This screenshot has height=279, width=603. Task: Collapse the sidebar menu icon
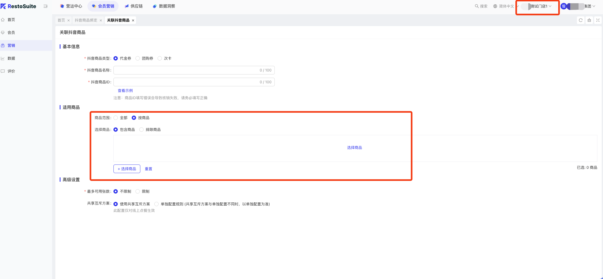tap(45, 6)
